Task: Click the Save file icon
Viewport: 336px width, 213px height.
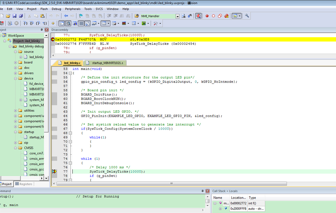Action: tap(14, 16)
